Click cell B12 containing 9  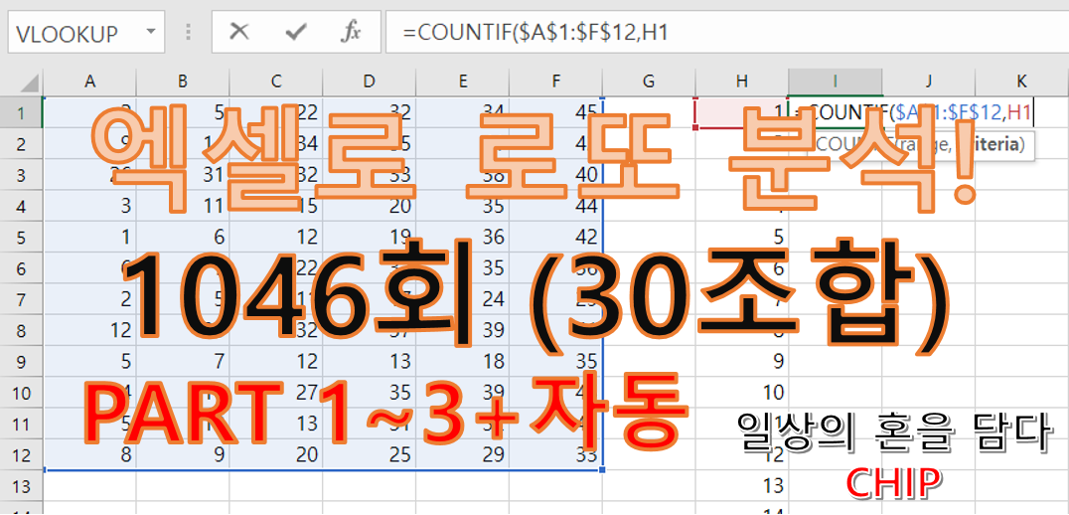[183, 455]
